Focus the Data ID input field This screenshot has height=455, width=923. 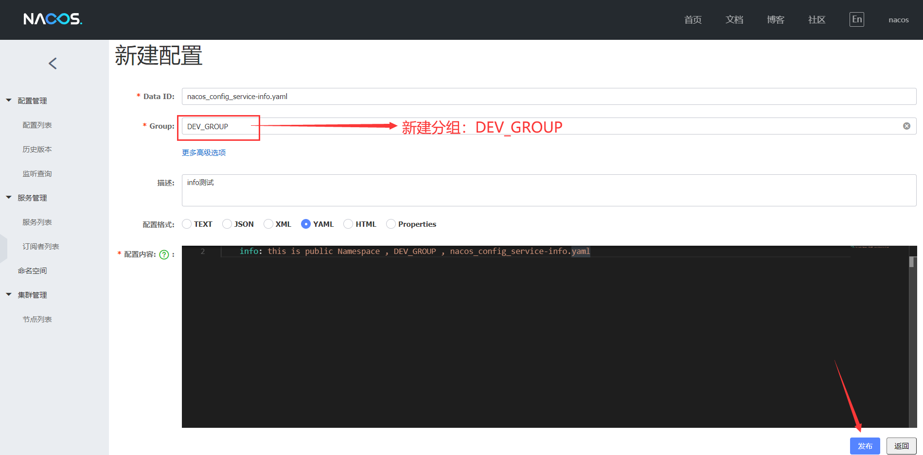click(x=549, y=96)
